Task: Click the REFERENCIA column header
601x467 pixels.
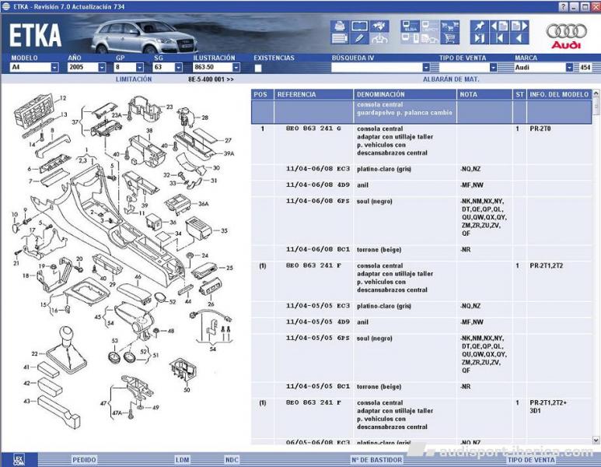Action: coord(313,94)
